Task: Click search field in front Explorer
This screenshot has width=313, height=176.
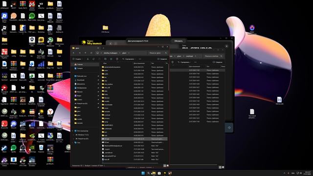Action: point(158,53)
